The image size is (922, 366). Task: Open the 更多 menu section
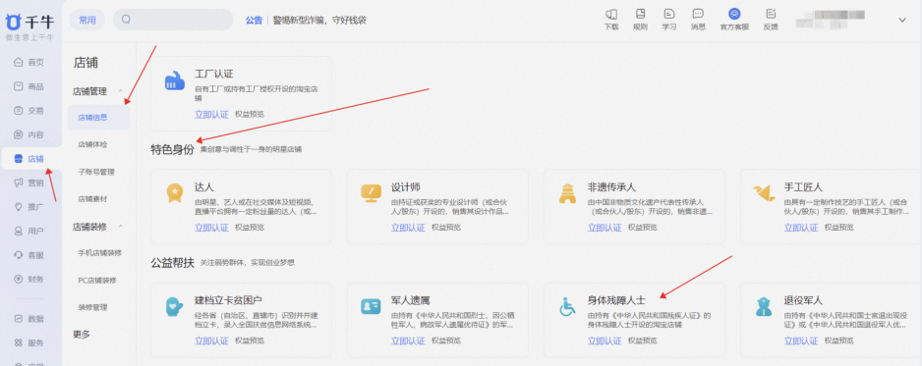coord(82,335)
